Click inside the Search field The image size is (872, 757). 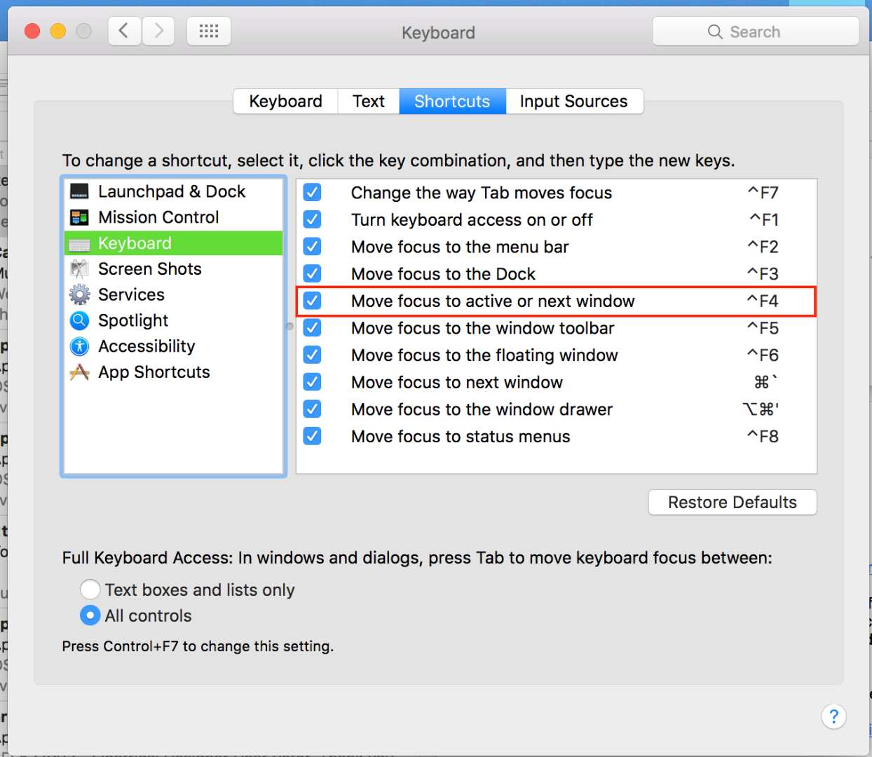click(756, 31)
